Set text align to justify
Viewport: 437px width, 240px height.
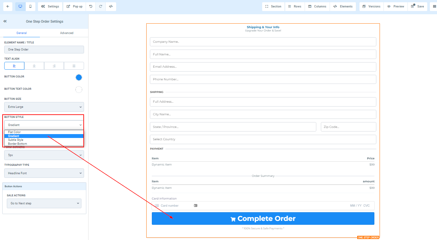(x=74, y=66)
